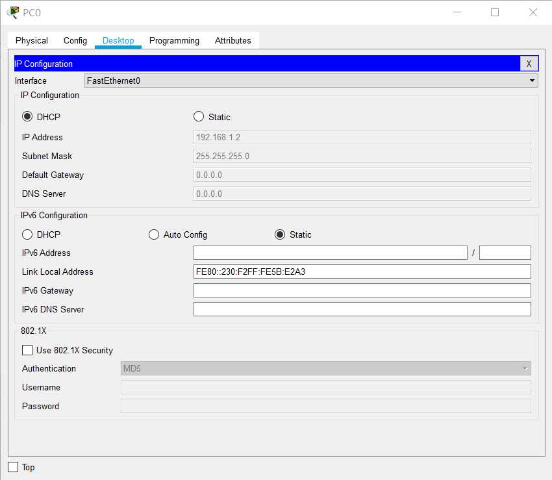Click the Subnet Mask field
This screenshot has width=552, height=480.
[x=362, y=156]
